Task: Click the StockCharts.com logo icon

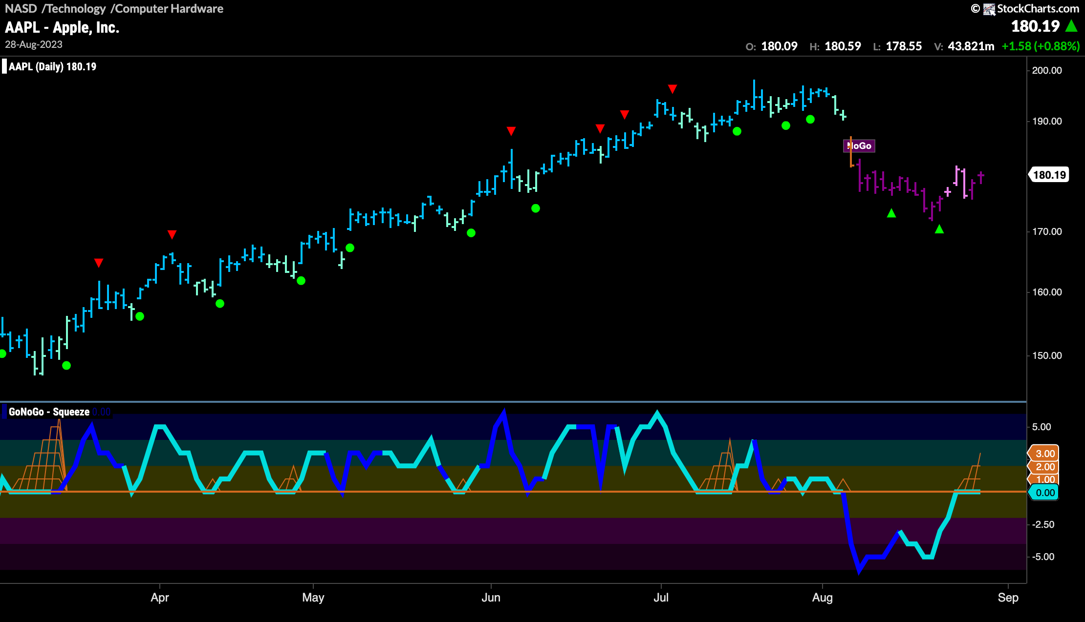Action: point(989,9)
